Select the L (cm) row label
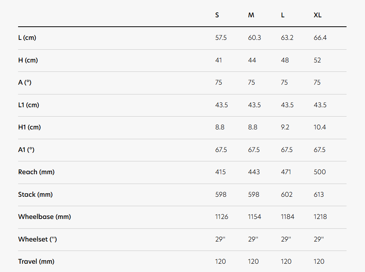 point(27,38)
